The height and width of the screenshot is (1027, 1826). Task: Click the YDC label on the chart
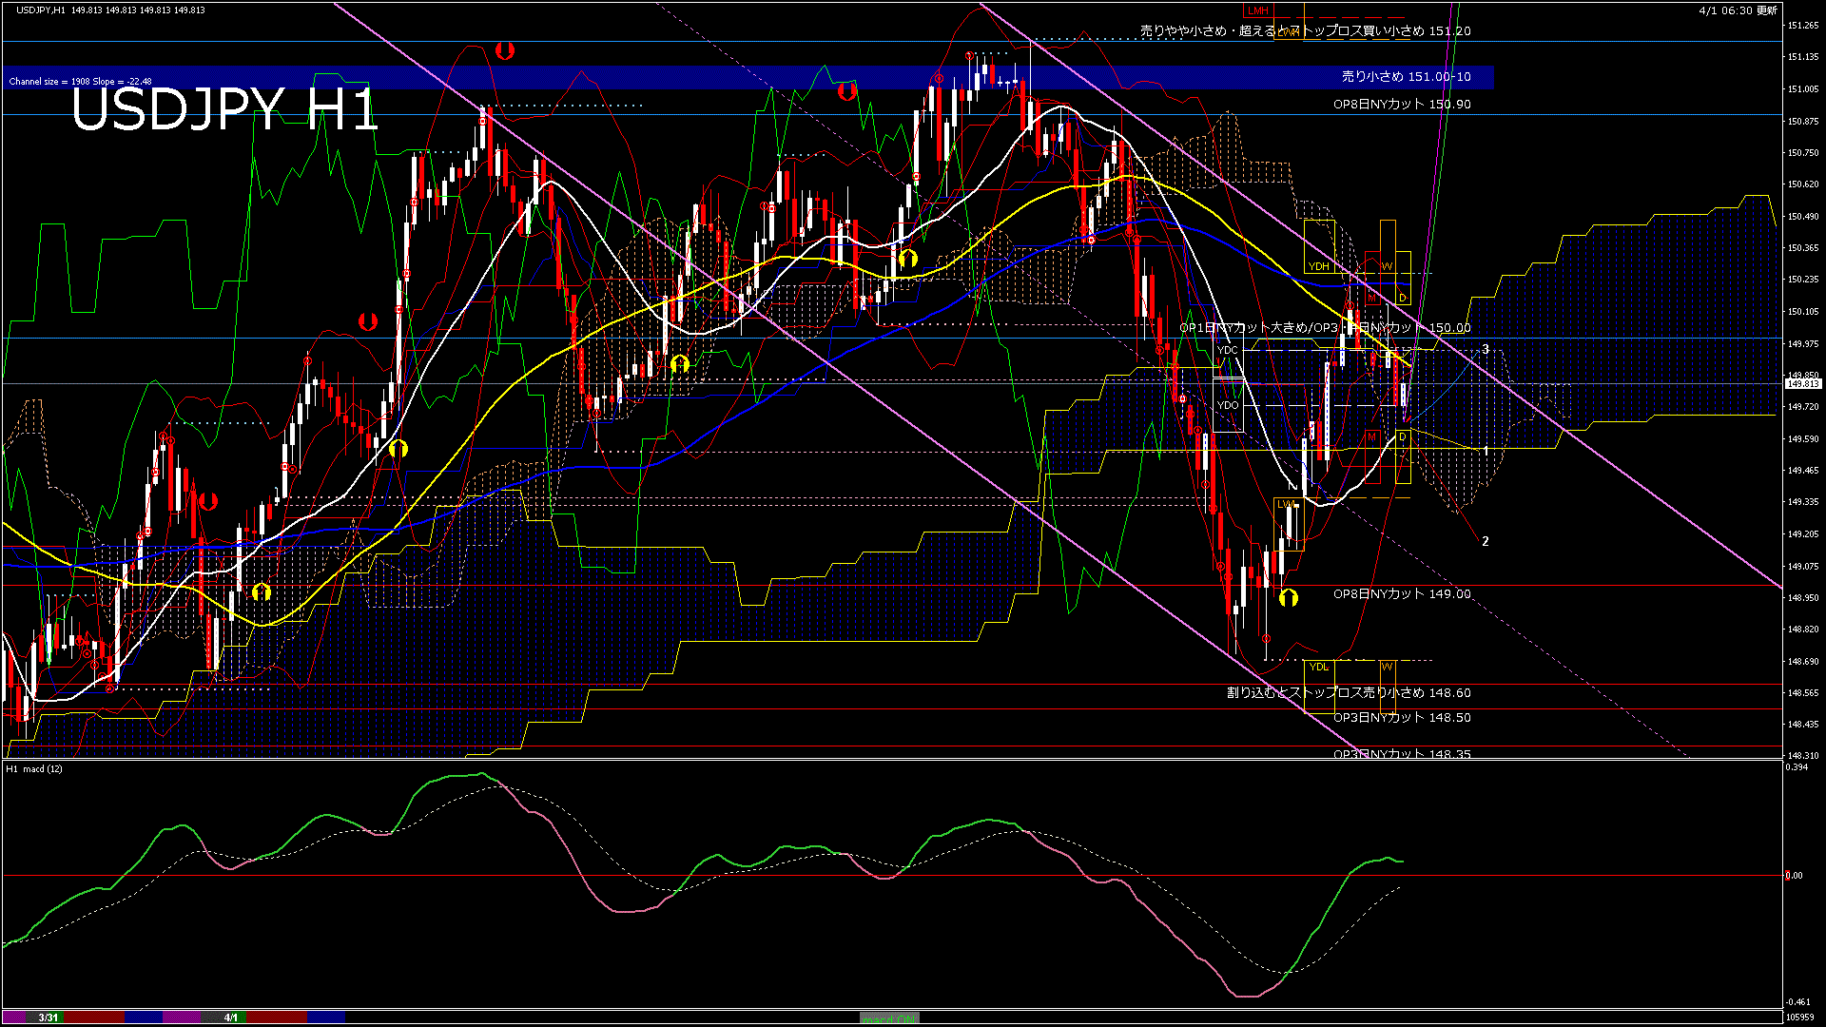coord(1228,350)
